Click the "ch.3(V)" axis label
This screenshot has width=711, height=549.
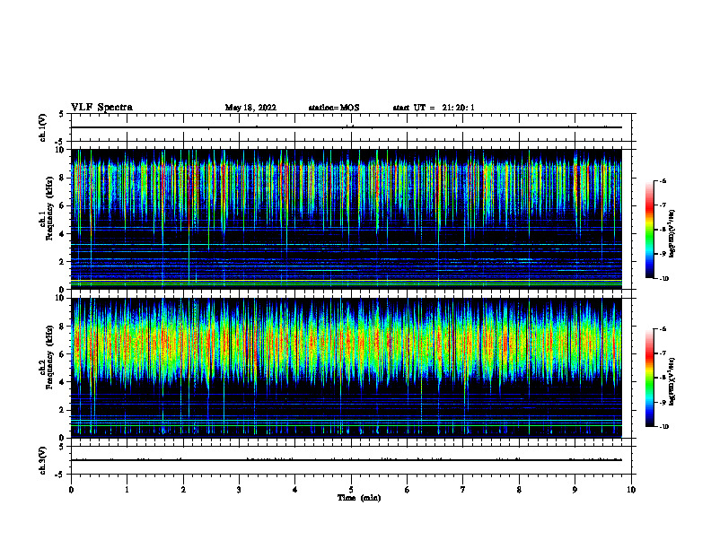click(42, 460)
